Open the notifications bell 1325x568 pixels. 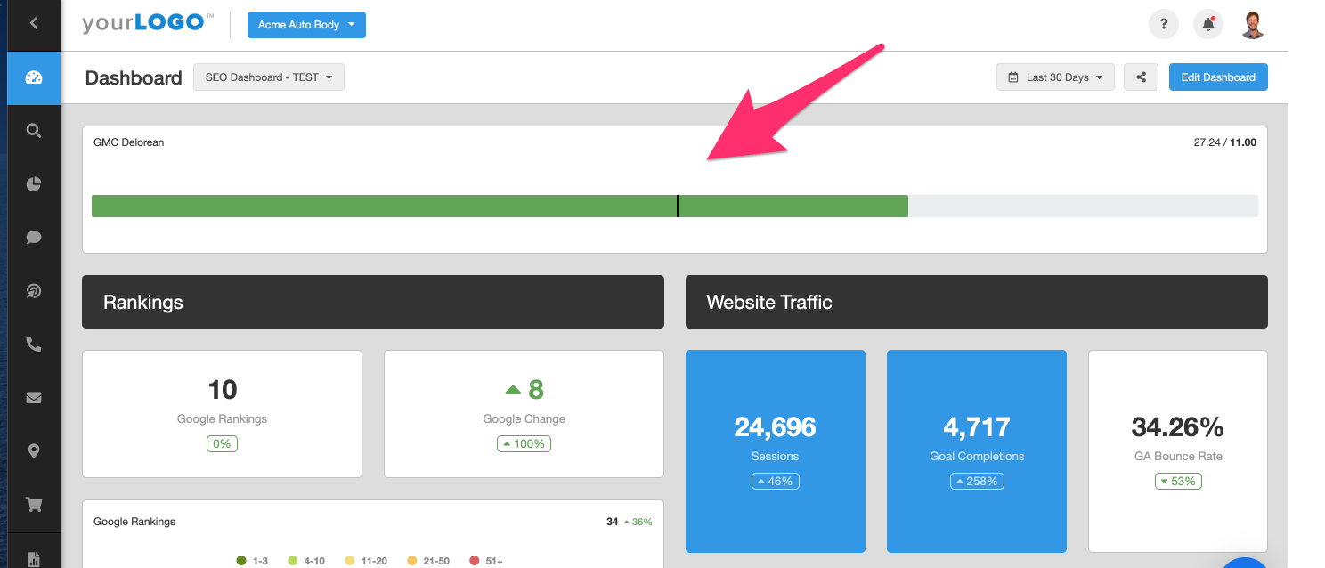(x=1208, y=25)
